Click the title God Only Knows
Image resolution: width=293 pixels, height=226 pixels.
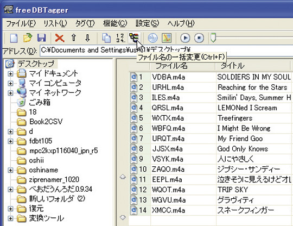point(243,149)
